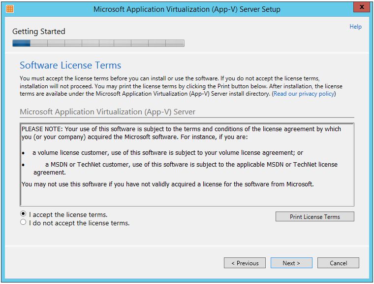The height and width of the screenshot is (284, 374).
Task: Click the Software License Terms heading
Action: 70,65
